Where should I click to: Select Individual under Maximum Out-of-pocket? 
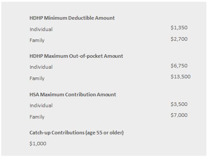[x=41, y=67]
